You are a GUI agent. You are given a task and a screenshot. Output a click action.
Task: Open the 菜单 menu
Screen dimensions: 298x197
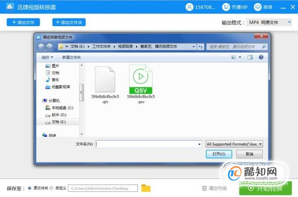coord(263,7)
